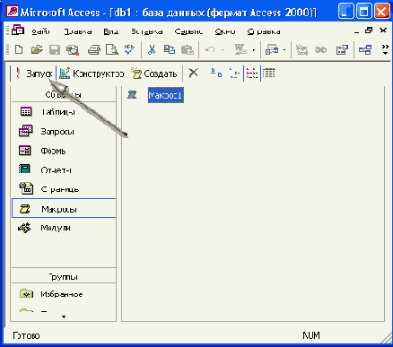Click the down arrow under groups list

(64, 317)
